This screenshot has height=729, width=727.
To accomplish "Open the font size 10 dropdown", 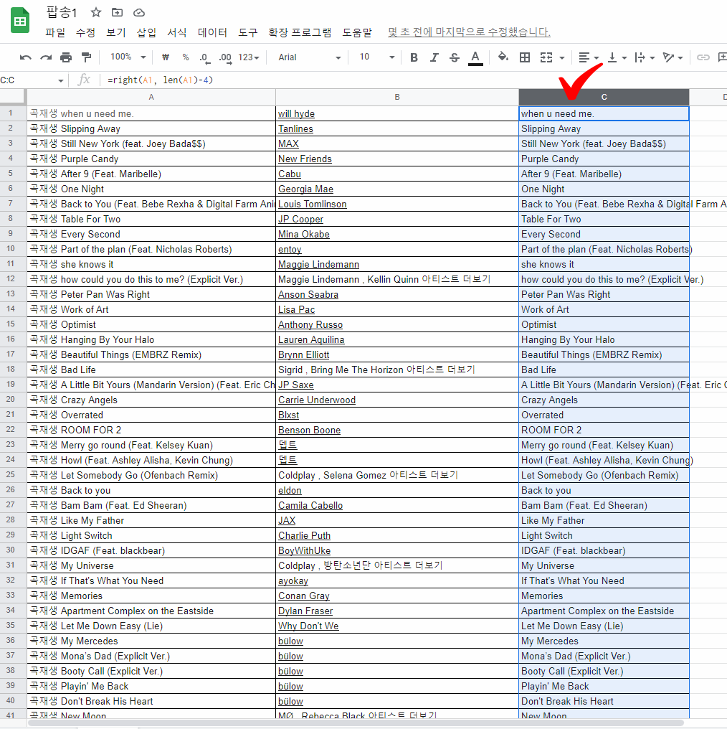I will click(x=376, y=57).
